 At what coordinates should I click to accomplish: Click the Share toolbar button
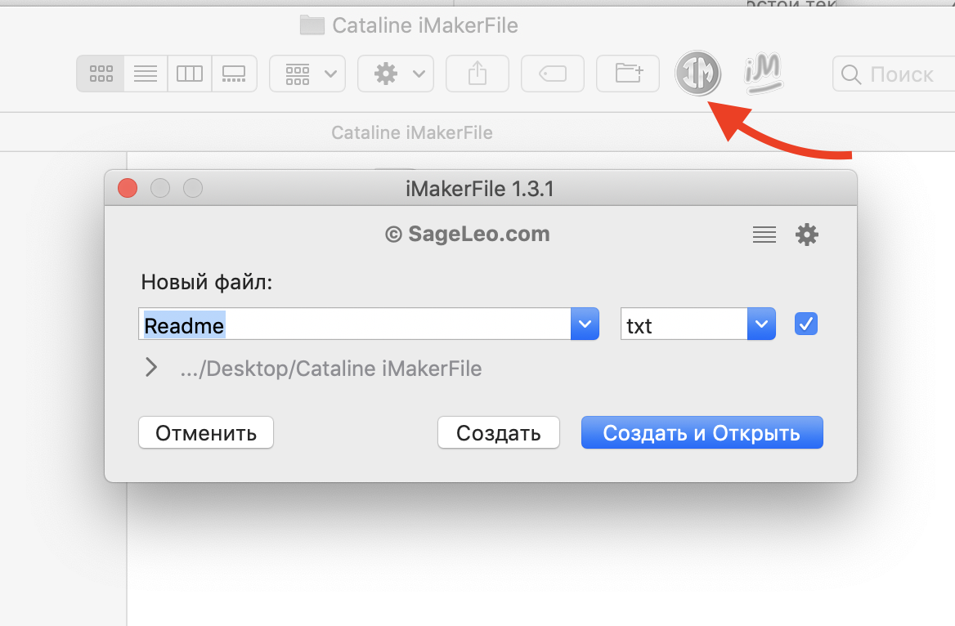pos(477,74)
